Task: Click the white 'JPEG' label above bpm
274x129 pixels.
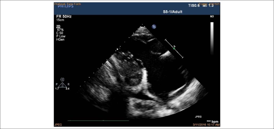Action: [x=198, y=117]
